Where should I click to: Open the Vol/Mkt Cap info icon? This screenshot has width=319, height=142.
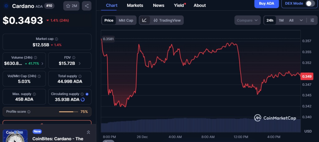coord(39,76)
